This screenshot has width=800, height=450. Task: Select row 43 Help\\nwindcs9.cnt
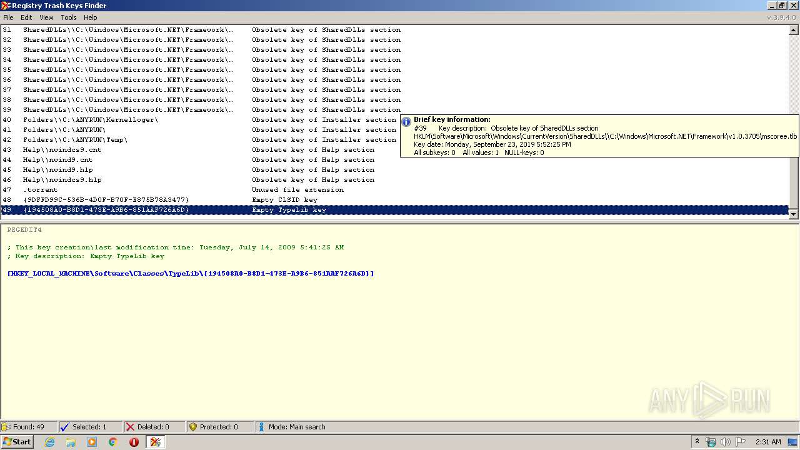(x=201, y=150)
